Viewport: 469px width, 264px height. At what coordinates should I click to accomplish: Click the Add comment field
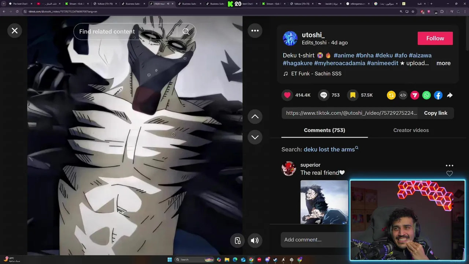(x=315, y=240)
